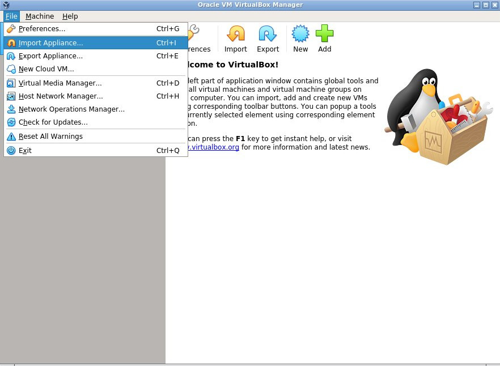Follow the virtualbox.org hyperlink
Viewport: 500px width, 366px height.
pos(214,147)
